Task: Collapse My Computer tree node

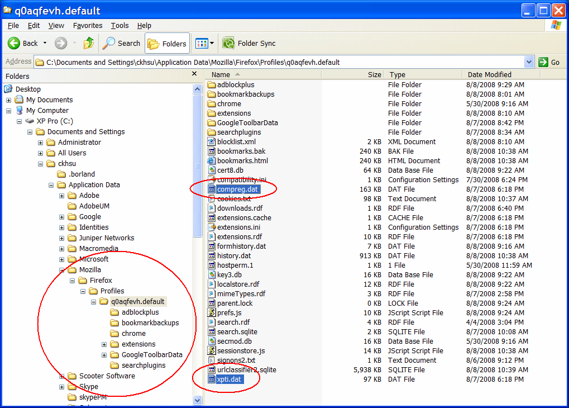Action: tap(9, 111)
